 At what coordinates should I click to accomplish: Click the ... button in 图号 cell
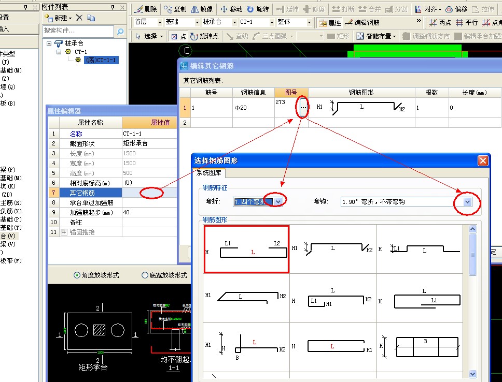[303, 108]
